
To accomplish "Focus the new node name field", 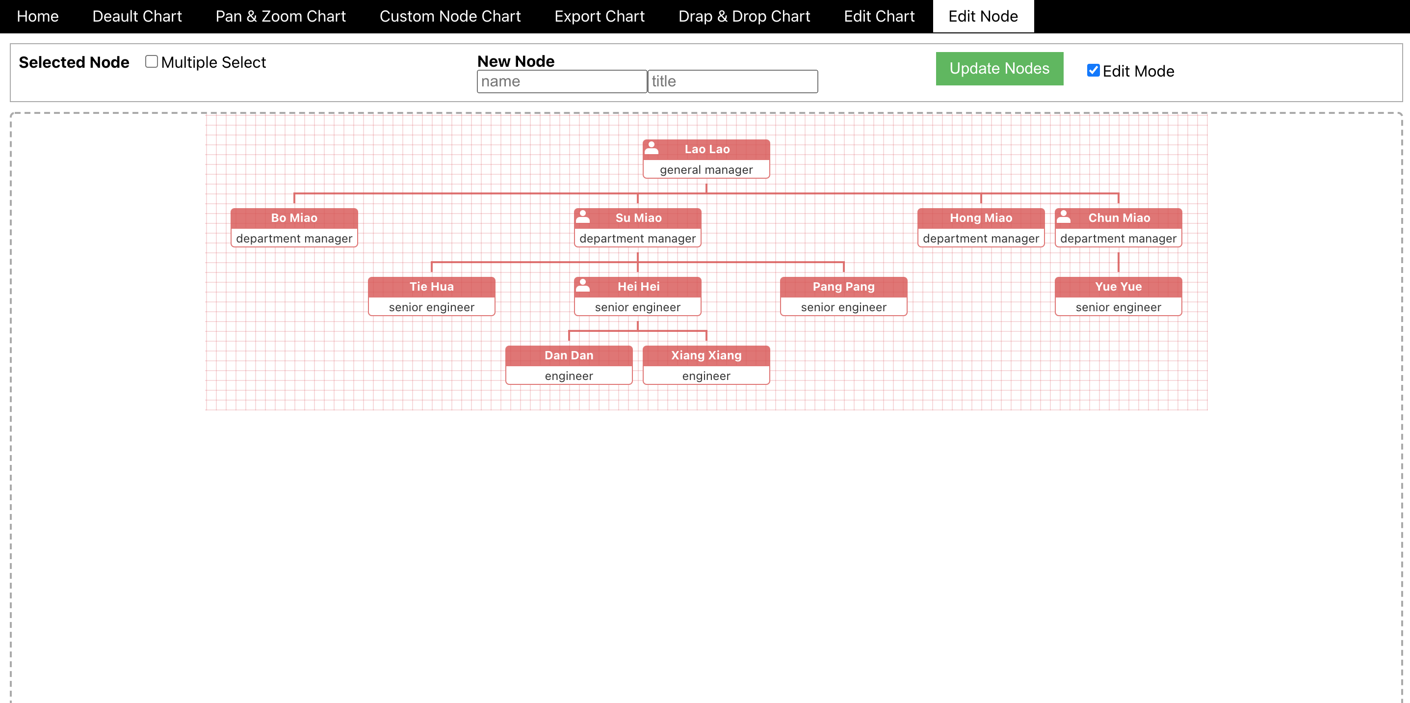I will click(x=562, y=81).
